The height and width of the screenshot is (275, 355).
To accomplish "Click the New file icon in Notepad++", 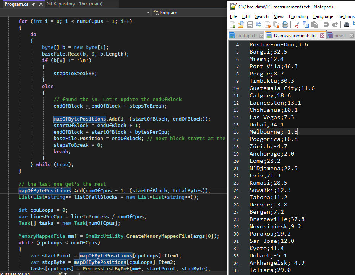I will pyautogui.click(x=233, y=25).
